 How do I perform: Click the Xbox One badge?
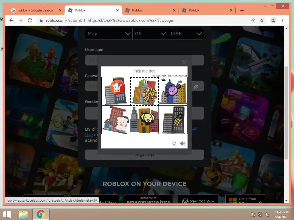(198, 199)
